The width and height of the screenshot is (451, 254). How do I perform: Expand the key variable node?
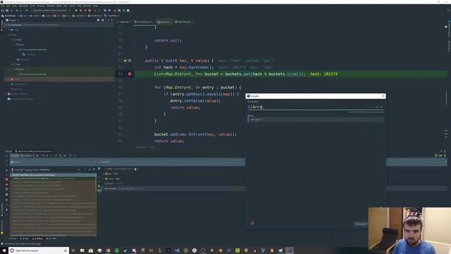pyautogui.click(x=104, y=174)
